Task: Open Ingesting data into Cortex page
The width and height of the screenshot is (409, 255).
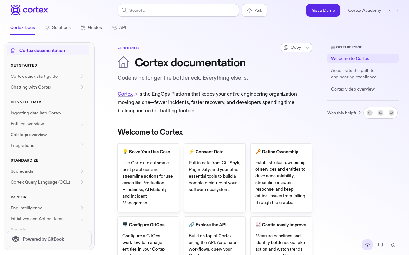Action: 48,113
